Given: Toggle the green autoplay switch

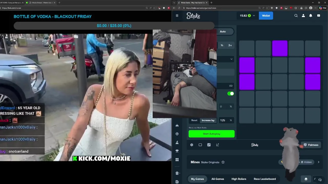Looking at the screenshot, I should coord(231,94).
